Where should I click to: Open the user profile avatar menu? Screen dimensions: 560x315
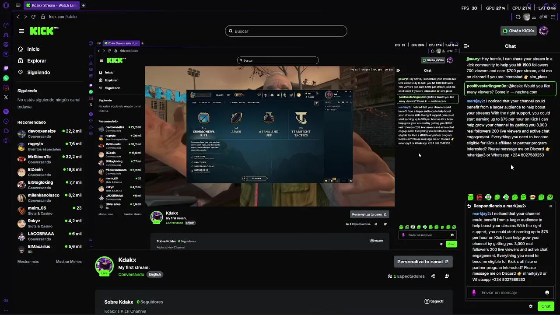544,31
